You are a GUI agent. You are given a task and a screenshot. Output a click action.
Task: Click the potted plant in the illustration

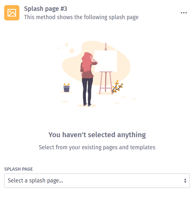66,87
